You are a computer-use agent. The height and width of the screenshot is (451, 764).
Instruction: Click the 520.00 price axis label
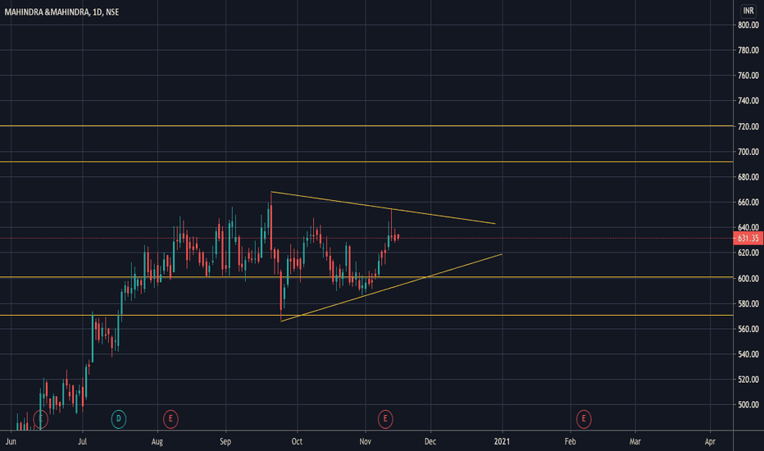[x=748, y=380]
